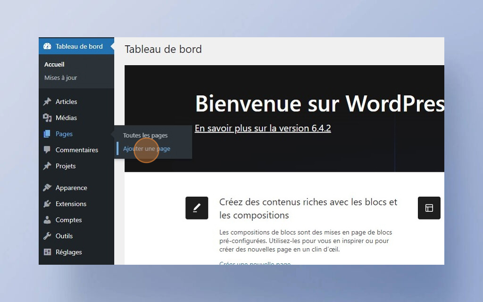483x302 pixels.
Task: Go to the Médias library label
Action: point(66,117)
